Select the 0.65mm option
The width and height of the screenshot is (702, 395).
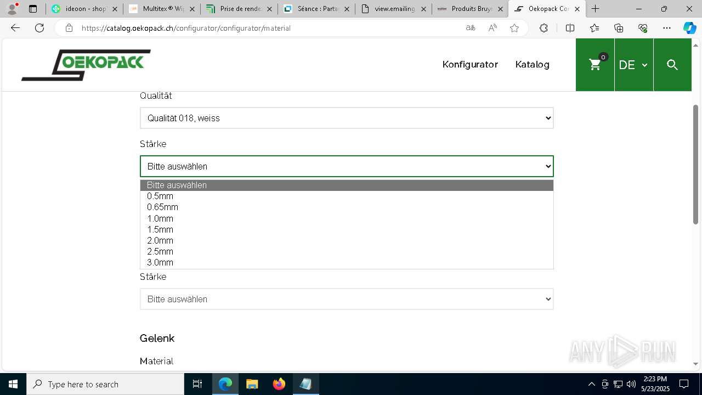tap(347, 207)
